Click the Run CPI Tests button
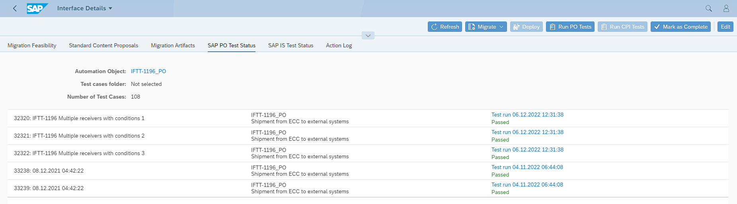Viewport: 737px width, 204px height. [x=622, y=27]
